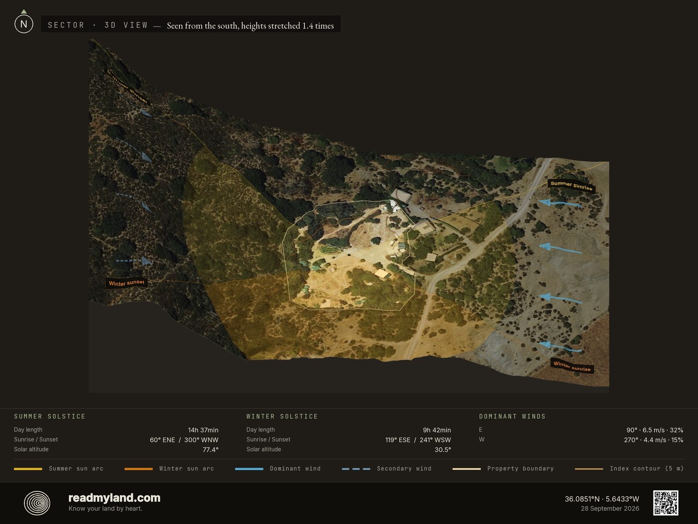Click the tagline Know your land by heart
Viewport: 698px width, 524px height.
click(x=105, y=508)
